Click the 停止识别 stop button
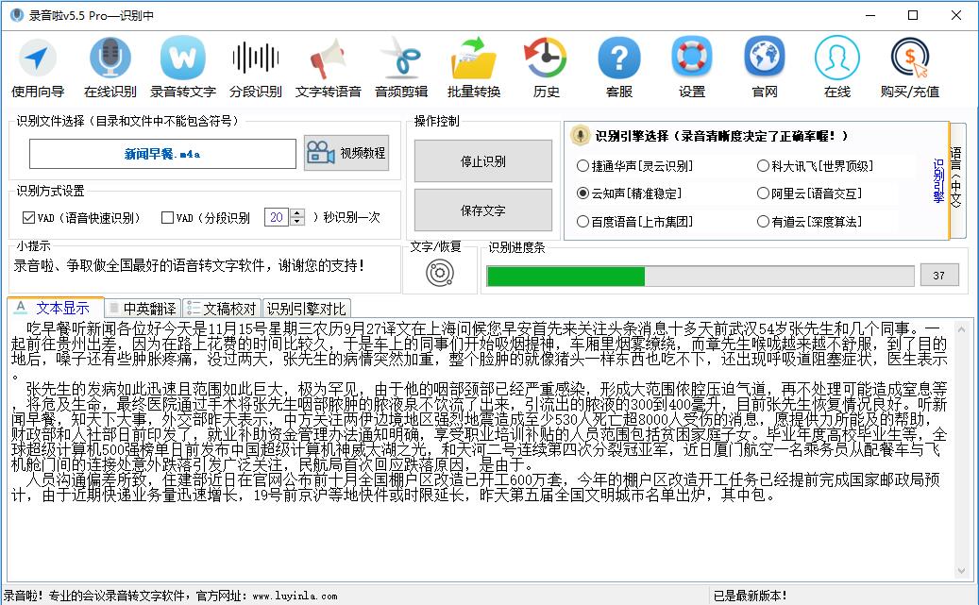Viewport: 979px width, 605px height. tap(481, 160)
